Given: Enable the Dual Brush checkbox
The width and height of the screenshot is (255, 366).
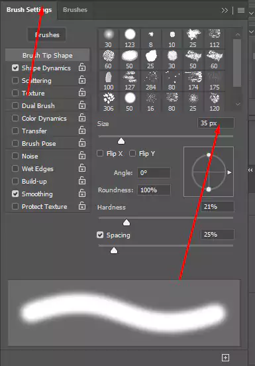Looking at the screenshot, I should (15, 105).
